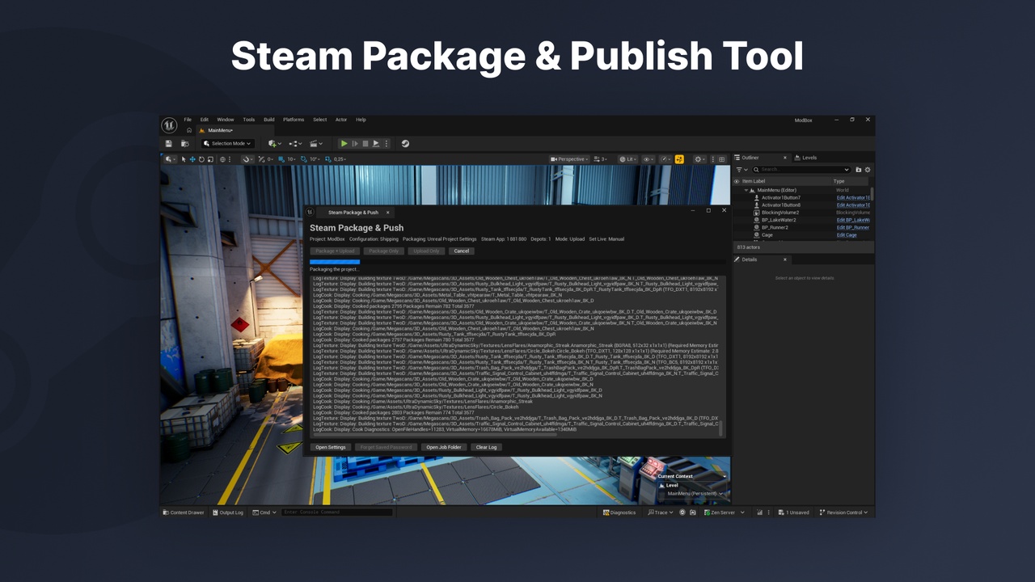Screen dimensions: 1035x582
Task: Click the Clear Log button
Action: coord(486,447)
